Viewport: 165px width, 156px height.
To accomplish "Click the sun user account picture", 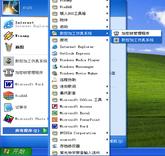I will (11, 8).
